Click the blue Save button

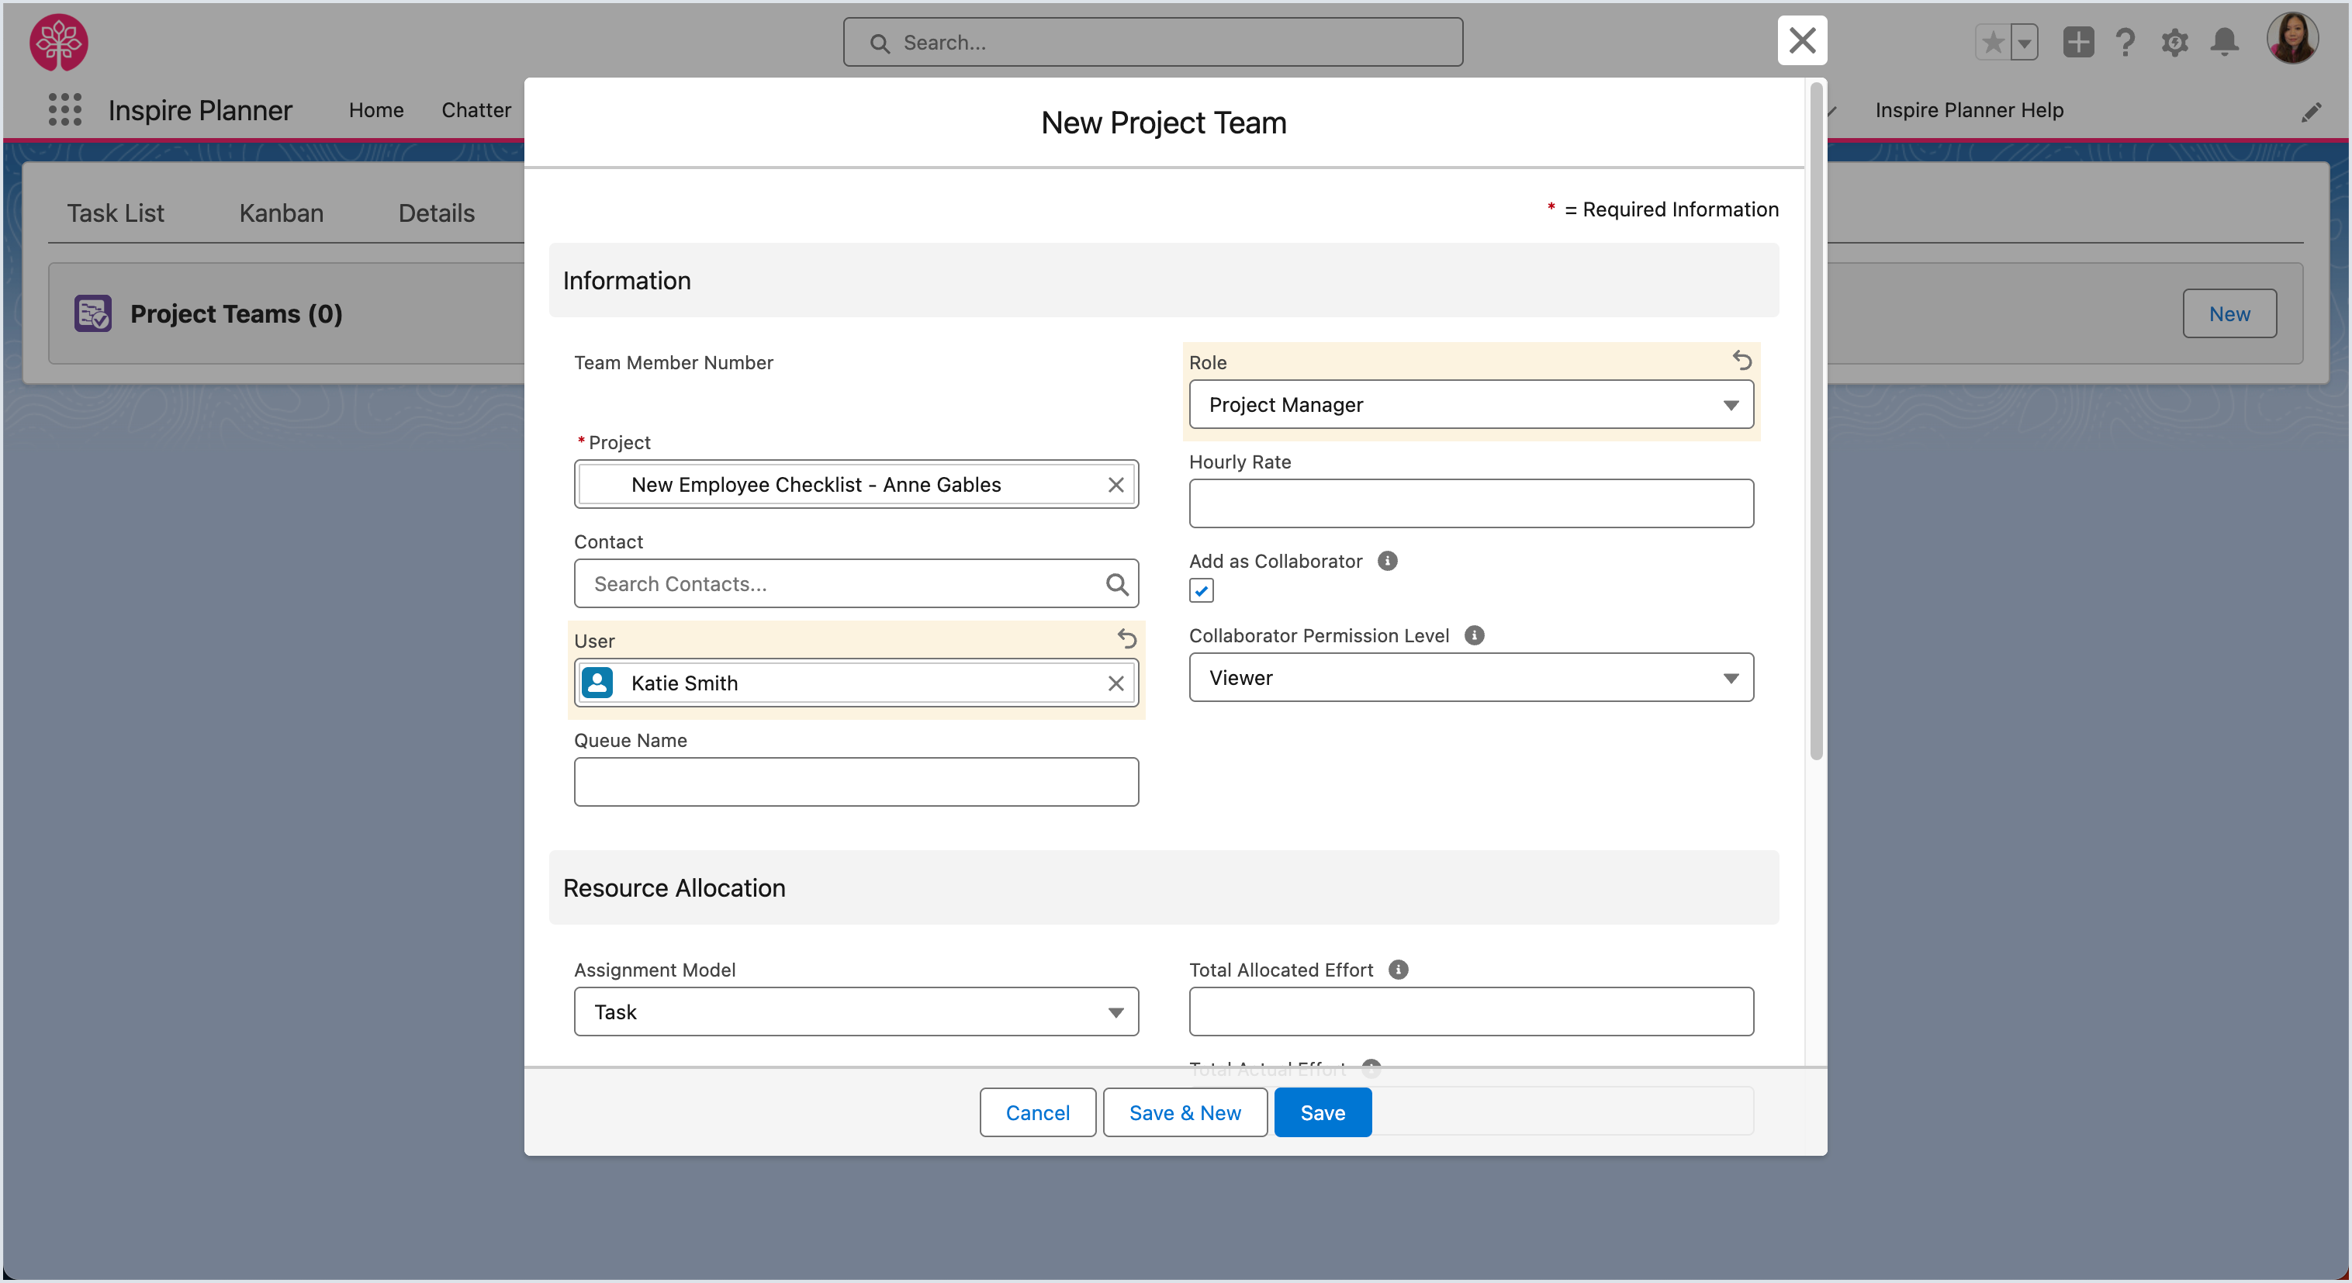click(x=1322, y=1112)
